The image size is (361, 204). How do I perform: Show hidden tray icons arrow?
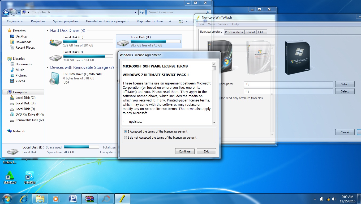[x=315, y=199]
